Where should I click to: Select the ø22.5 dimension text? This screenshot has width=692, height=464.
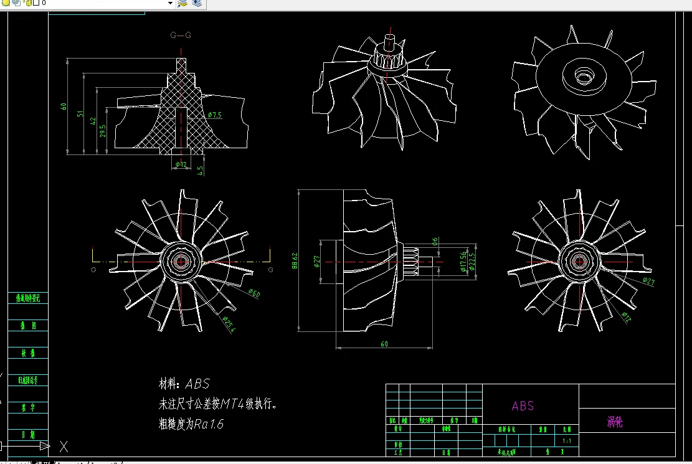coord(472,262)
